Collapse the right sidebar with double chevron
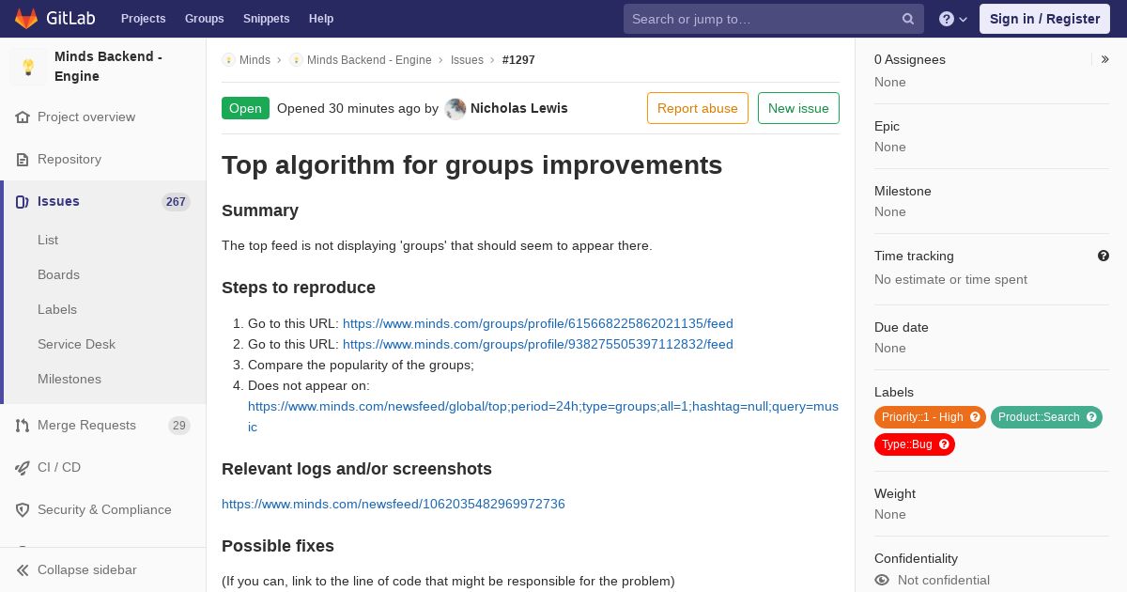The image size is (1127, 592). 1105,59
